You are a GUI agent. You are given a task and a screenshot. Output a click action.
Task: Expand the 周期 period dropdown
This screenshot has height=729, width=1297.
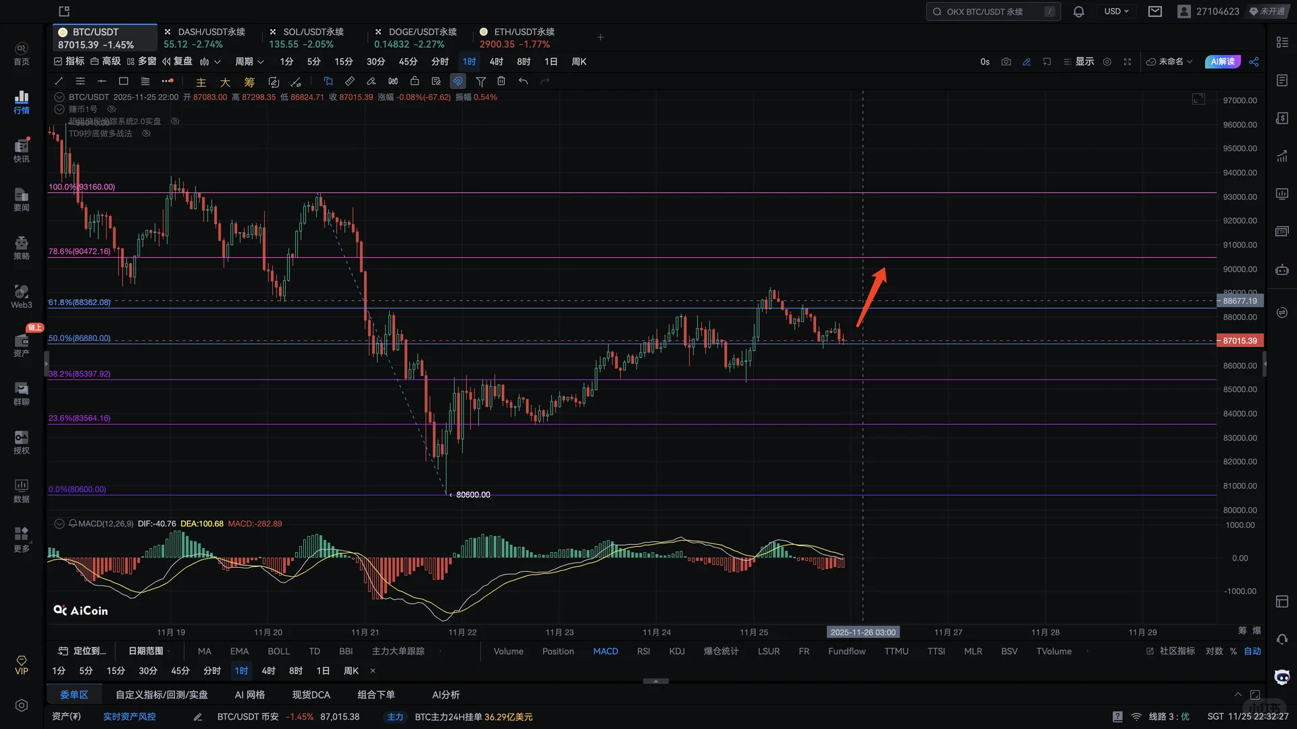pos(249,61)
